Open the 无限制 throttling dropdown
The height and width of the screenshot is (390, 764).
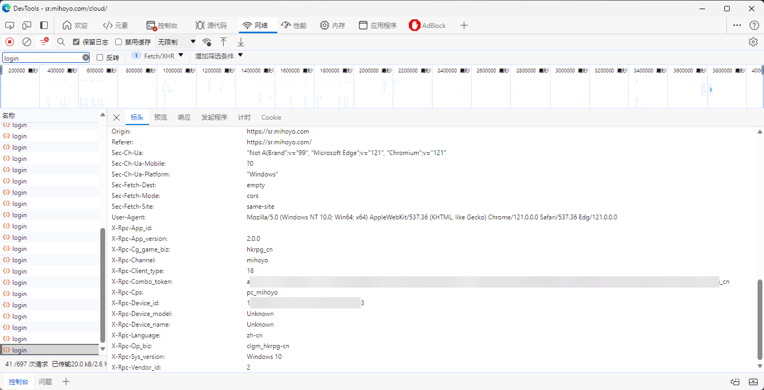click(x=177, y=42)
